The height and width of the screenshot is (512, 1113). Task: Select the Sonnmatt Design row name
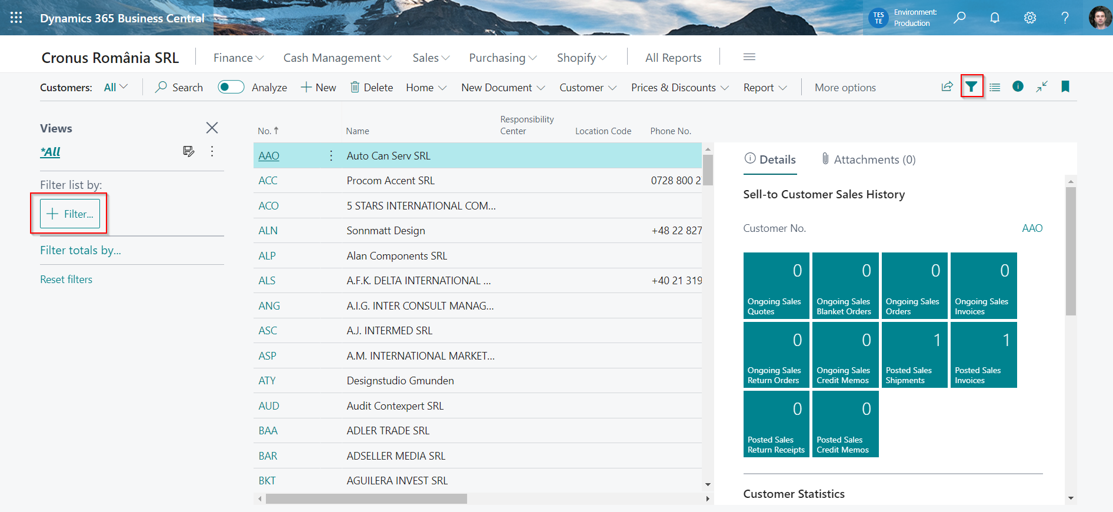pos(386,231)
